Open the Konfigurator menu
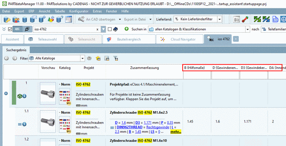 [79, 11]
